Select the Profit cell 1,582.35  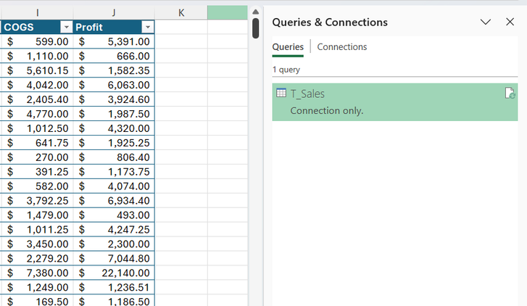click(x=114, y=70)
